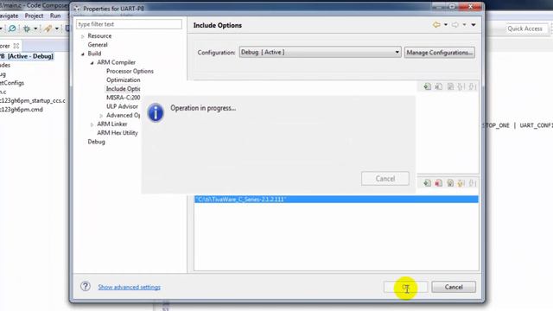This screenshot has width=553, height=311.
Task: Open the Forward history dropdown arrow
Action: [465, 25]
